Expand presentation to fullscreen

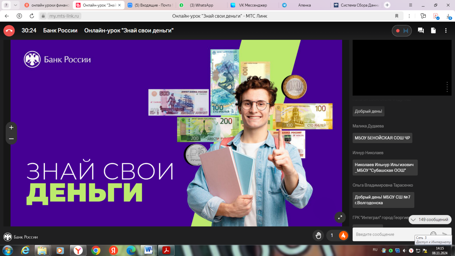pos(340,217)
